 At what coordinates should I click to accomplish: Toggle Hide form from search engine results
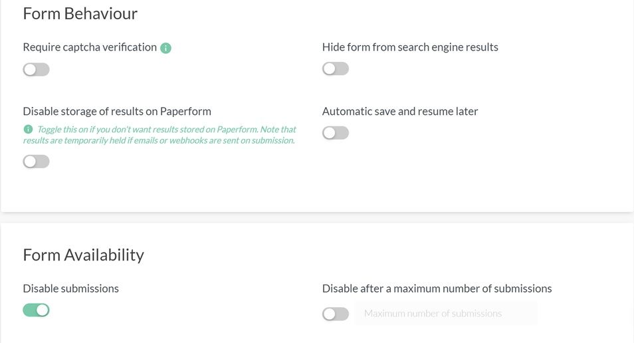336,68
